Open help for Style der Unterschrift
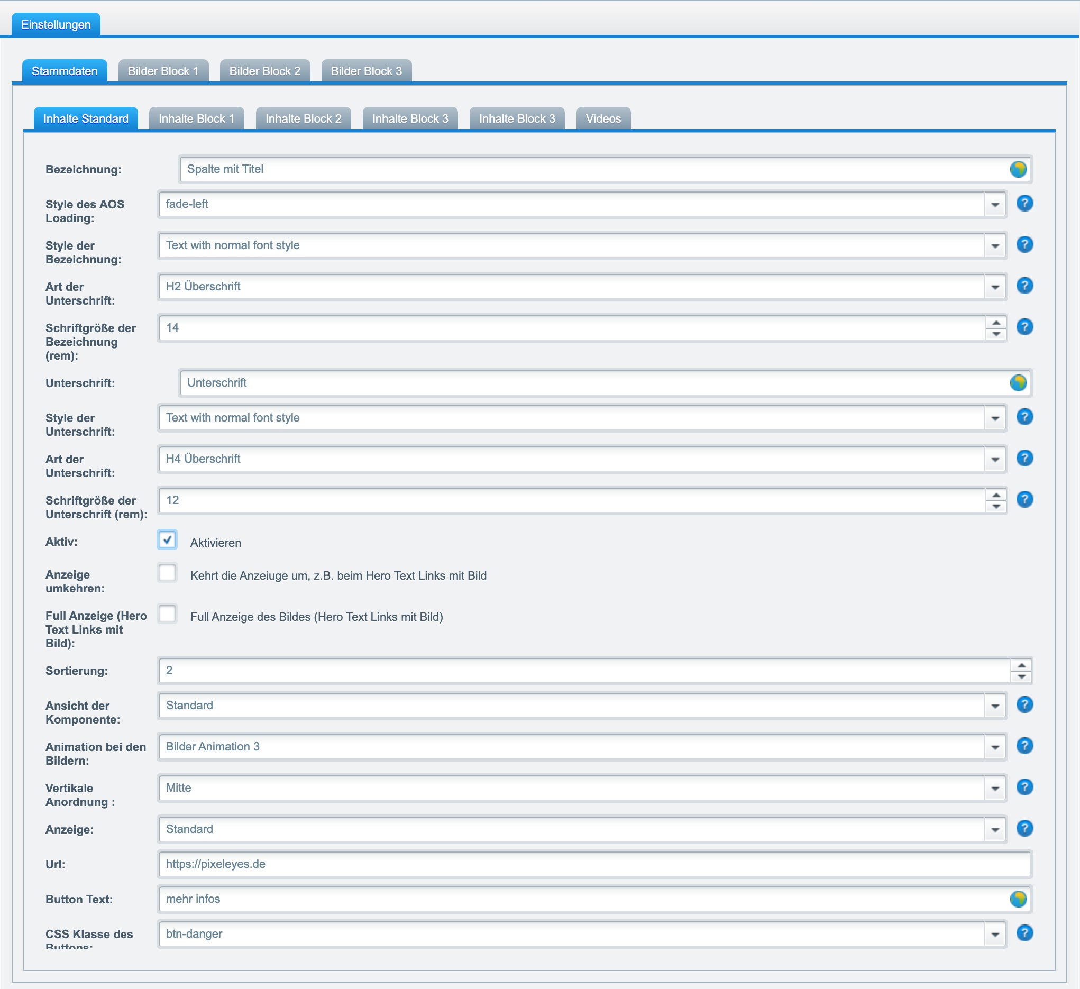1080x989 pixels. point(1024,417)
